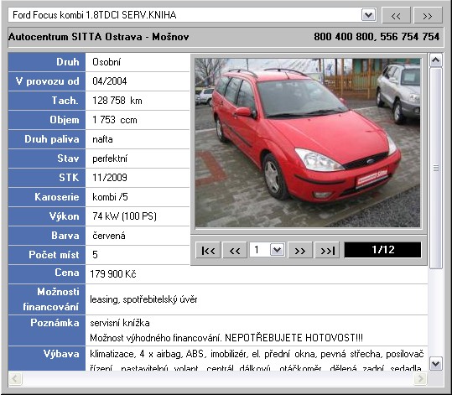The image size is (452, 395).
Task: Click the red Ford Focus photo
Action: (x=308, y=143)
